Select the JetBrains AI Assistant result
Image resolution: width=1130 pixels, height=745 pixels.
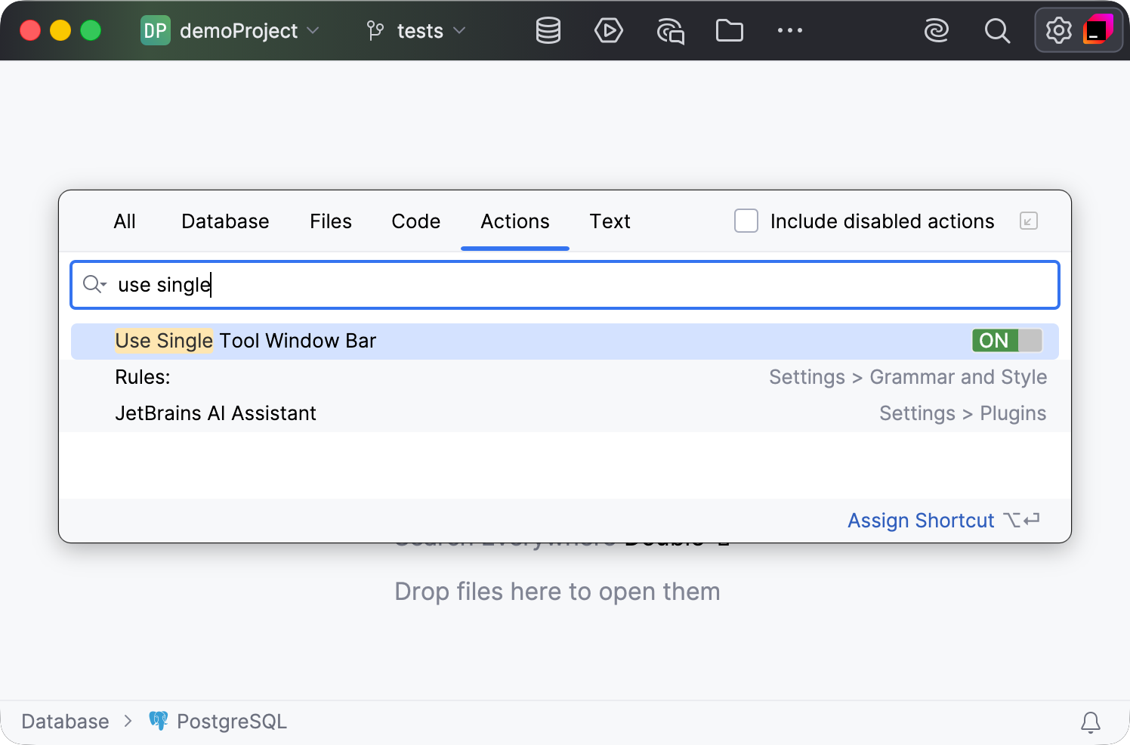(x=564, y=413)
